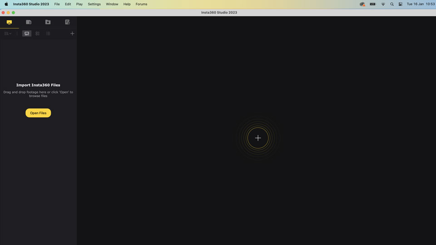Open the Insta360 Studio 2023 app menu
Viewport: 436px width, 245px height.
(x=31, y=4)
